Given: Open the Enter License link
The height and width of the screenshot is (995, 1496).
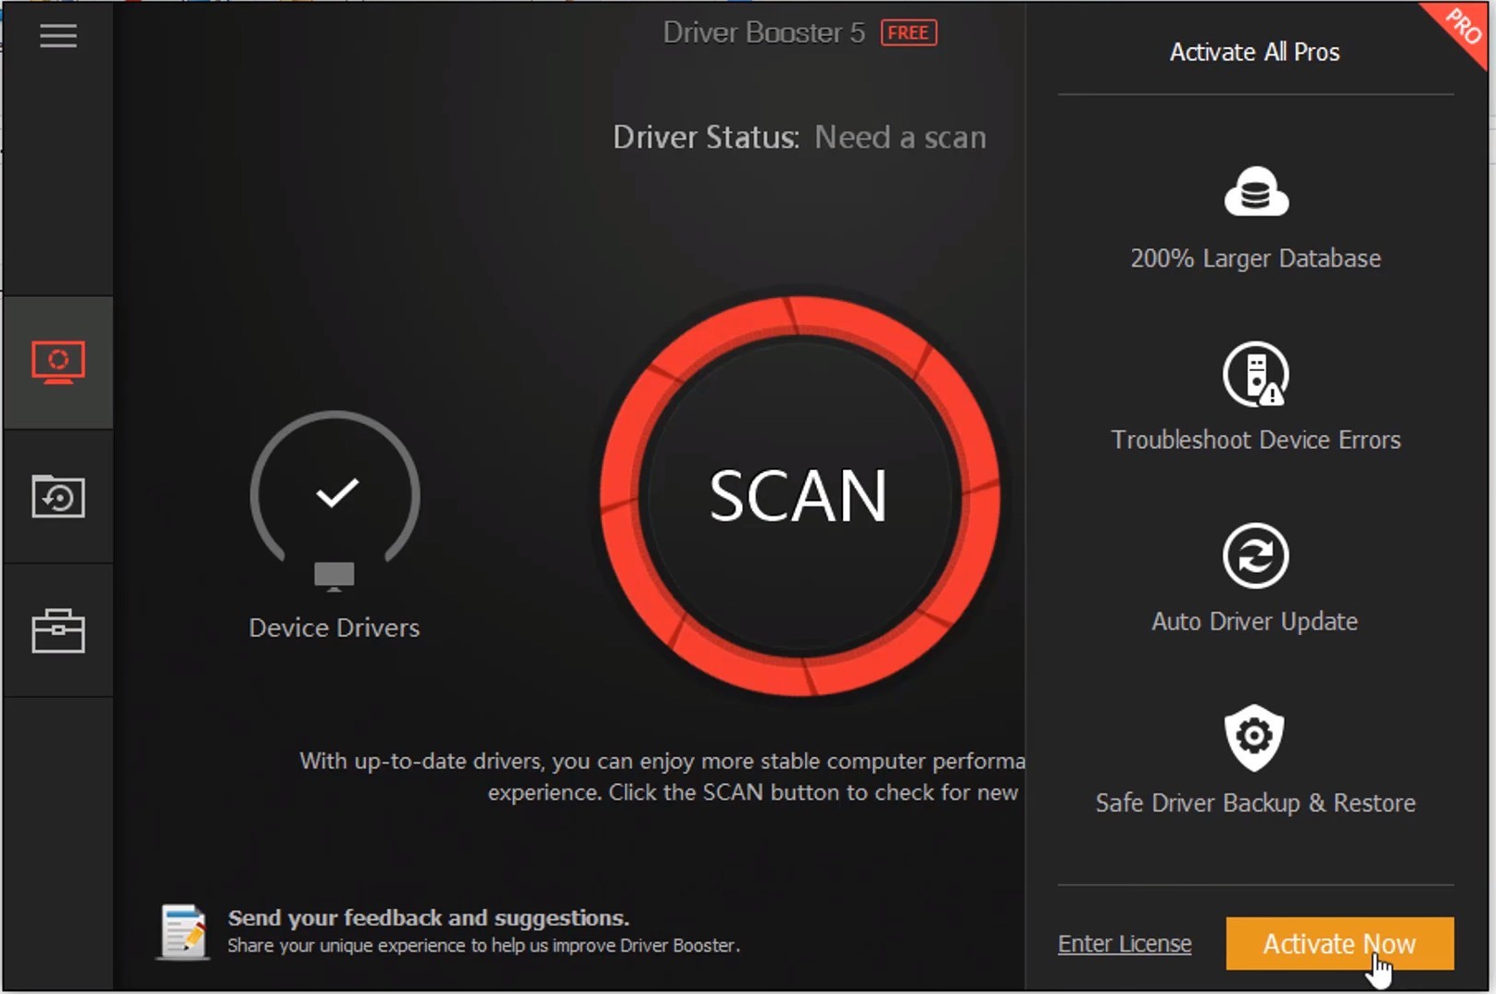Looking at the screenshot, I should click(x=1125, y=943).
